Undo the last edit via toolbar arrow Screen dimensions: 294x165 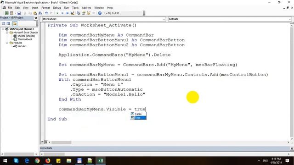tap(46, 13)
